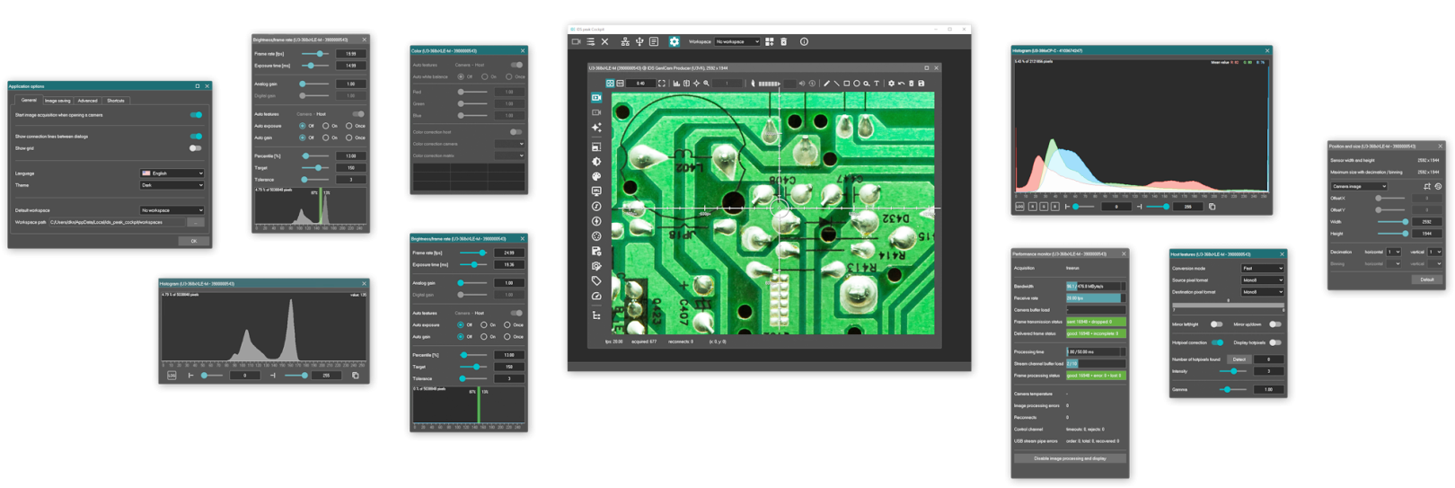Click the trash icon beside the Workspace dropdown
1455x488 pixels.
pyautogui.click(x=783, y=41)
